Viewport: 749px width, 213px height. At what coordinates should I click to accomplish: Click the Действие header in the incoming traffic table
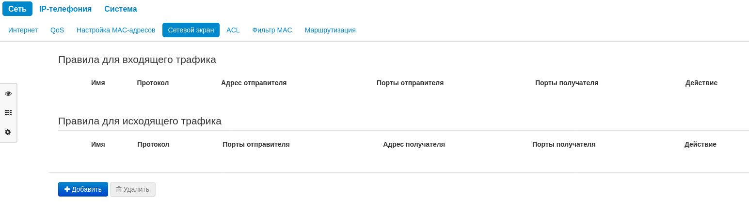(x=701, y=83)
